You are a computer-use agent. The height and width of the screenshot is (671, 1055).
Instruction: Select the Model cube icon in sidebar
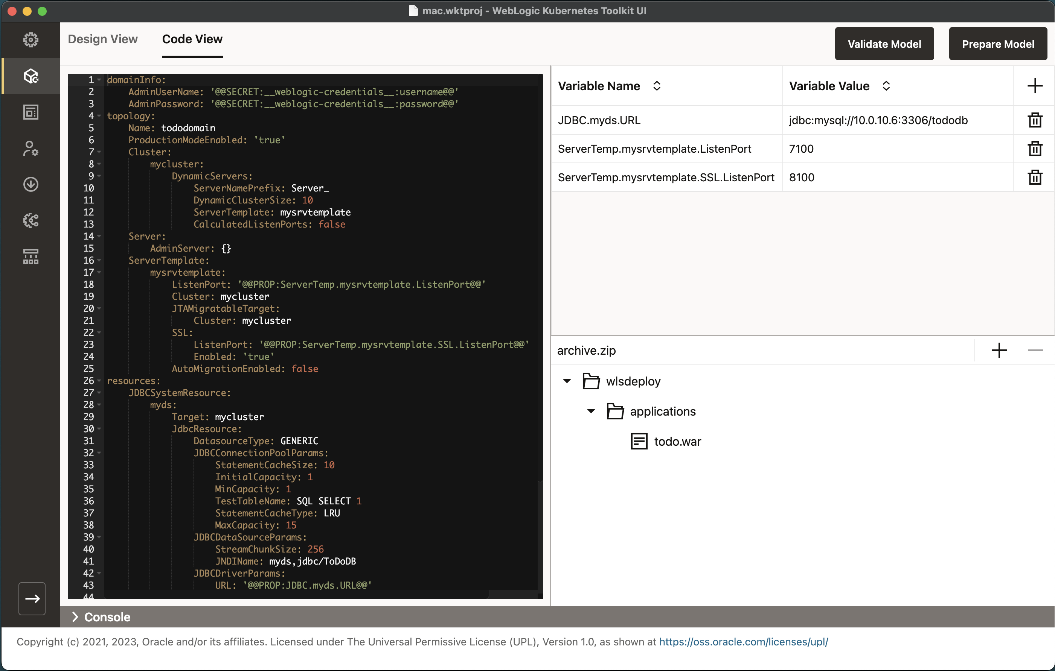coord(30,76)
